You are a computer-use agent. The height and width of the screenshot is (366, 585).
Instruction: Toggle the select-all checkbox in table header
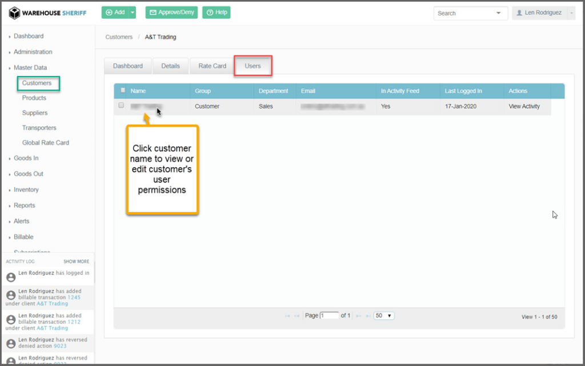tap(123, 90)
